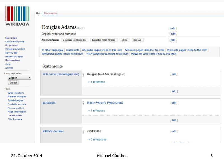Image resolution: width=224 pixels, height=168 pixels.
Task: Jump to Wikisource pages linked to this item
Action: click(x=62, y=54)
